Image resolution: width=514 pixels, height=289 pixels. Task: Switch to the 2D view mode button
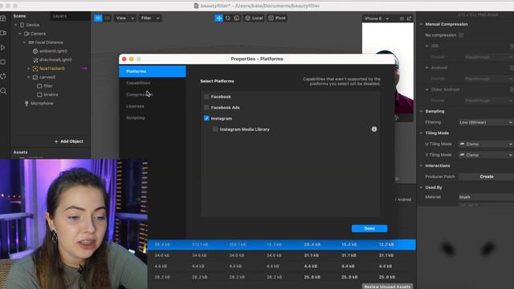tap(107, 18)
